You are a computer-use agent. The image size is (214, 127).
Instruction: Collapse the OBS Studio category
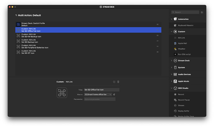coord(172,88)
